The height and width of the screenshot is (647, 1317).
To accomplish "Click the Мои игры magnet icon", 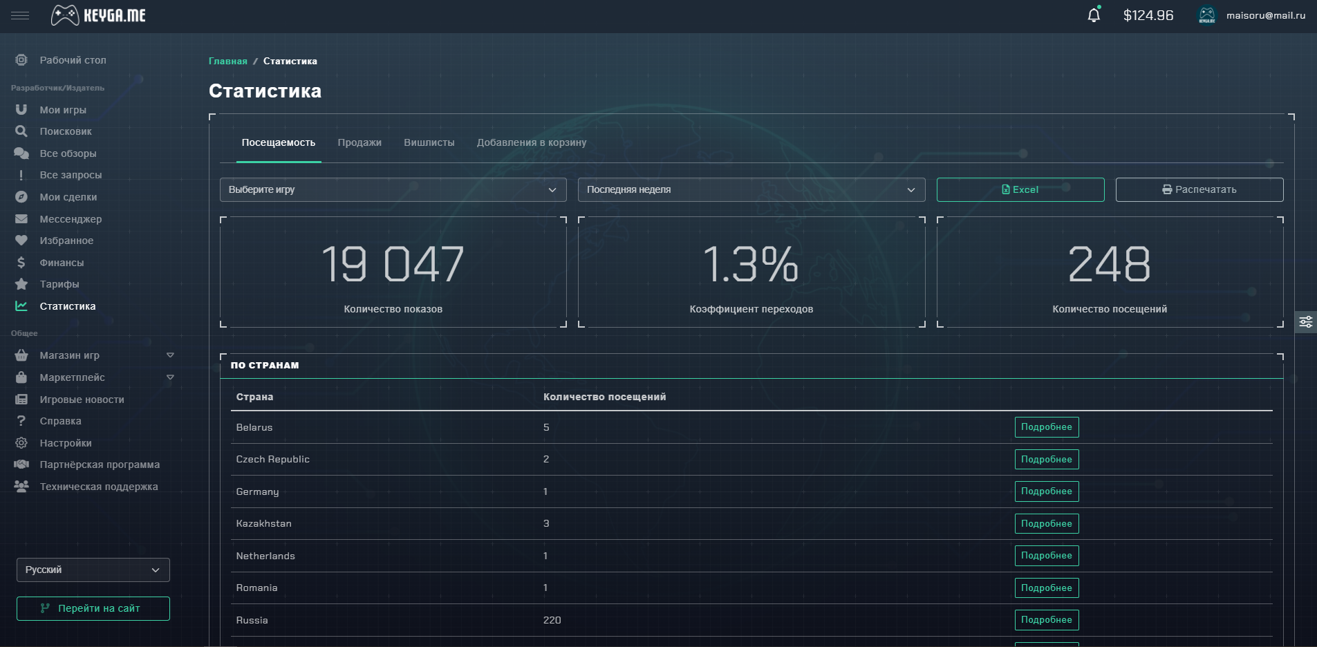I will [x=21, y=109].
